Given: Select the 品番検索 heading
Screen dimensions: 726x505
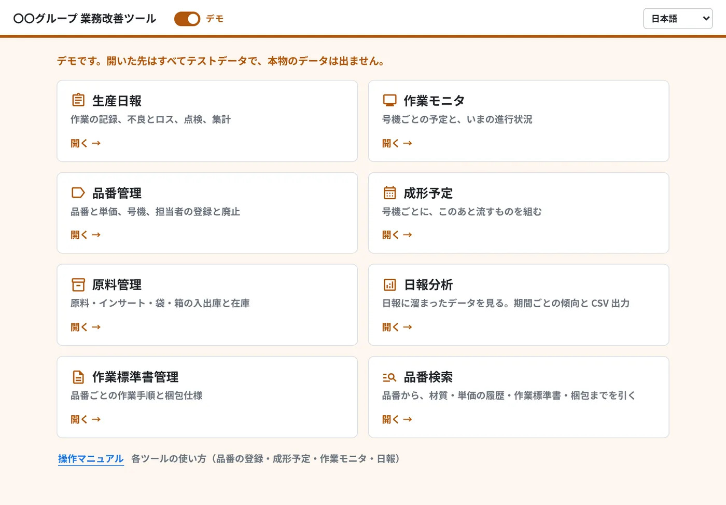Looking at the screenshot, I should pos(428,377).
